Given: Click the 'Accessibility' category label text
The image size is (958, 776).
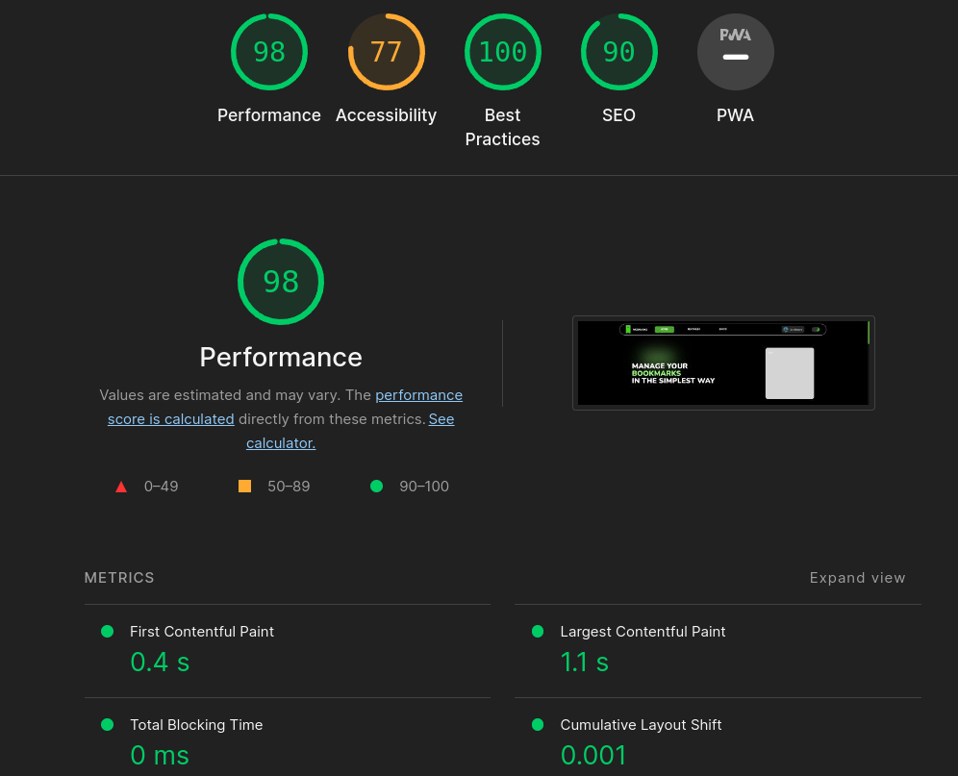Looking at the screenshot, I should (386, 115).
